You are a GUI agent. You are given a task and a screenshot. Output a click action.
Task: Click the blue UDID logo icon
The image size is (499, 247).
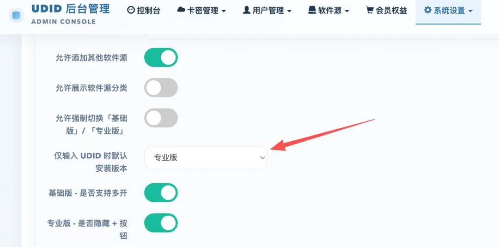click(x=16, y=15)
